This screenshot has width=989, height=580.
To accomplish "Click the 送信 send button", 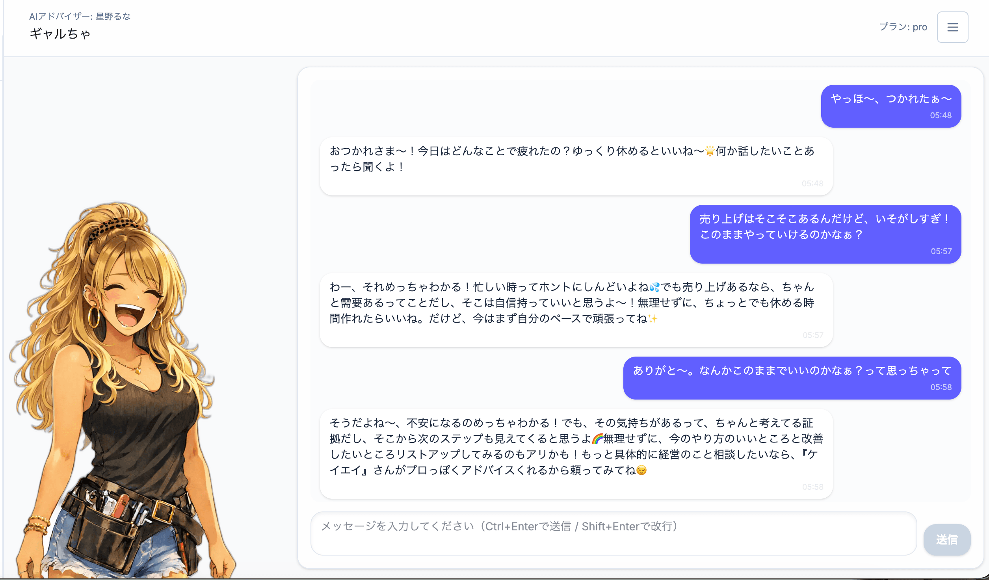I will (946, 540).
